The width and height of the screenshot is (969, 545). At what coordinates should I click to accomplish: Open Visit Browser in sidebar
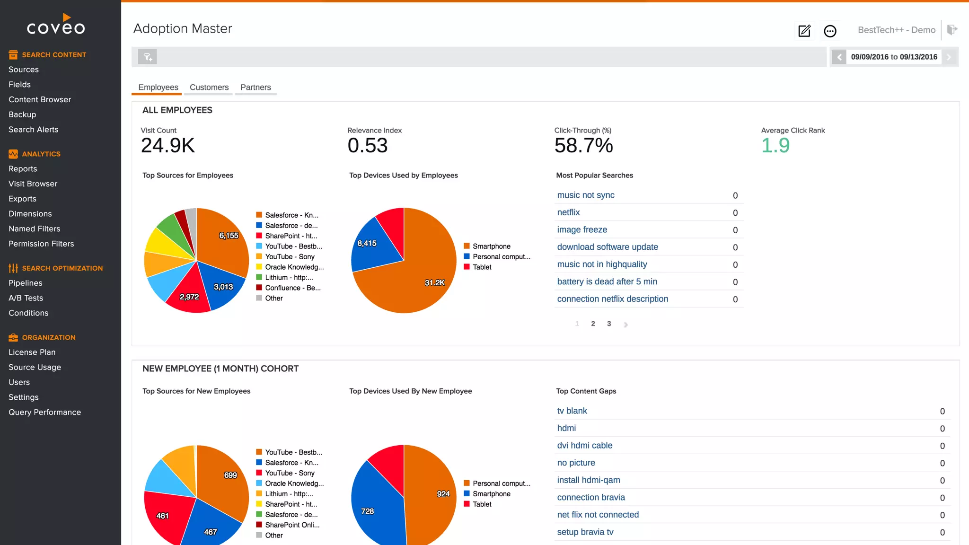tap(33, 184)
